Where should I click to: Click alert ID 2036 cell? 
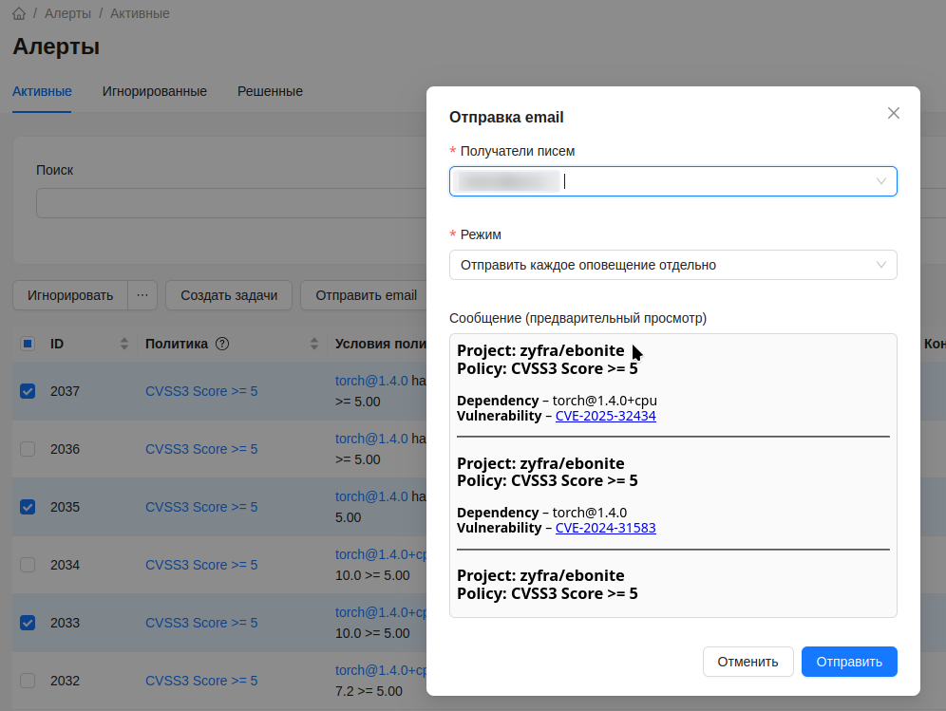pos(66,449)
